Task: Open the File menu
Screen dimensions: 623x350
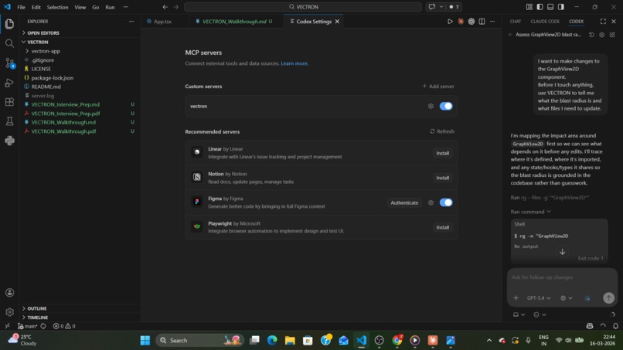Action: (21, 7)
